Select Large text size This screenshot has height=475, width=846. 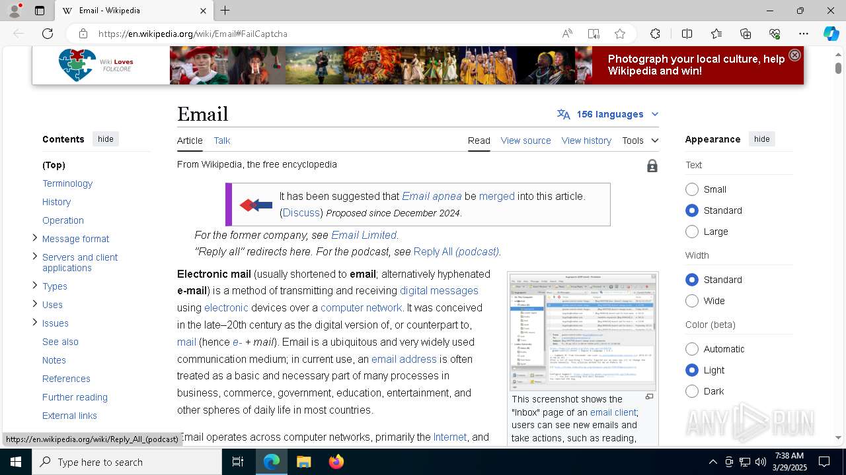click(692, 232)
